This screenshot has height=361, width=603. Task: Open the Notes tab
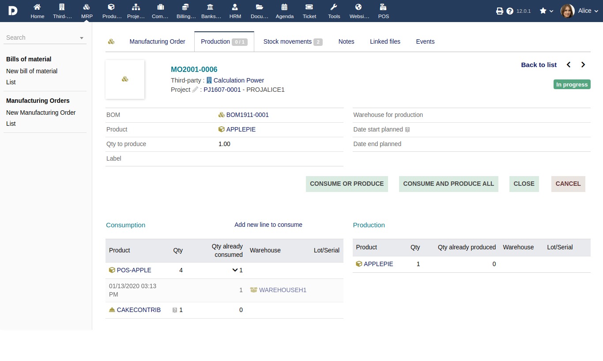click(346, 41)
